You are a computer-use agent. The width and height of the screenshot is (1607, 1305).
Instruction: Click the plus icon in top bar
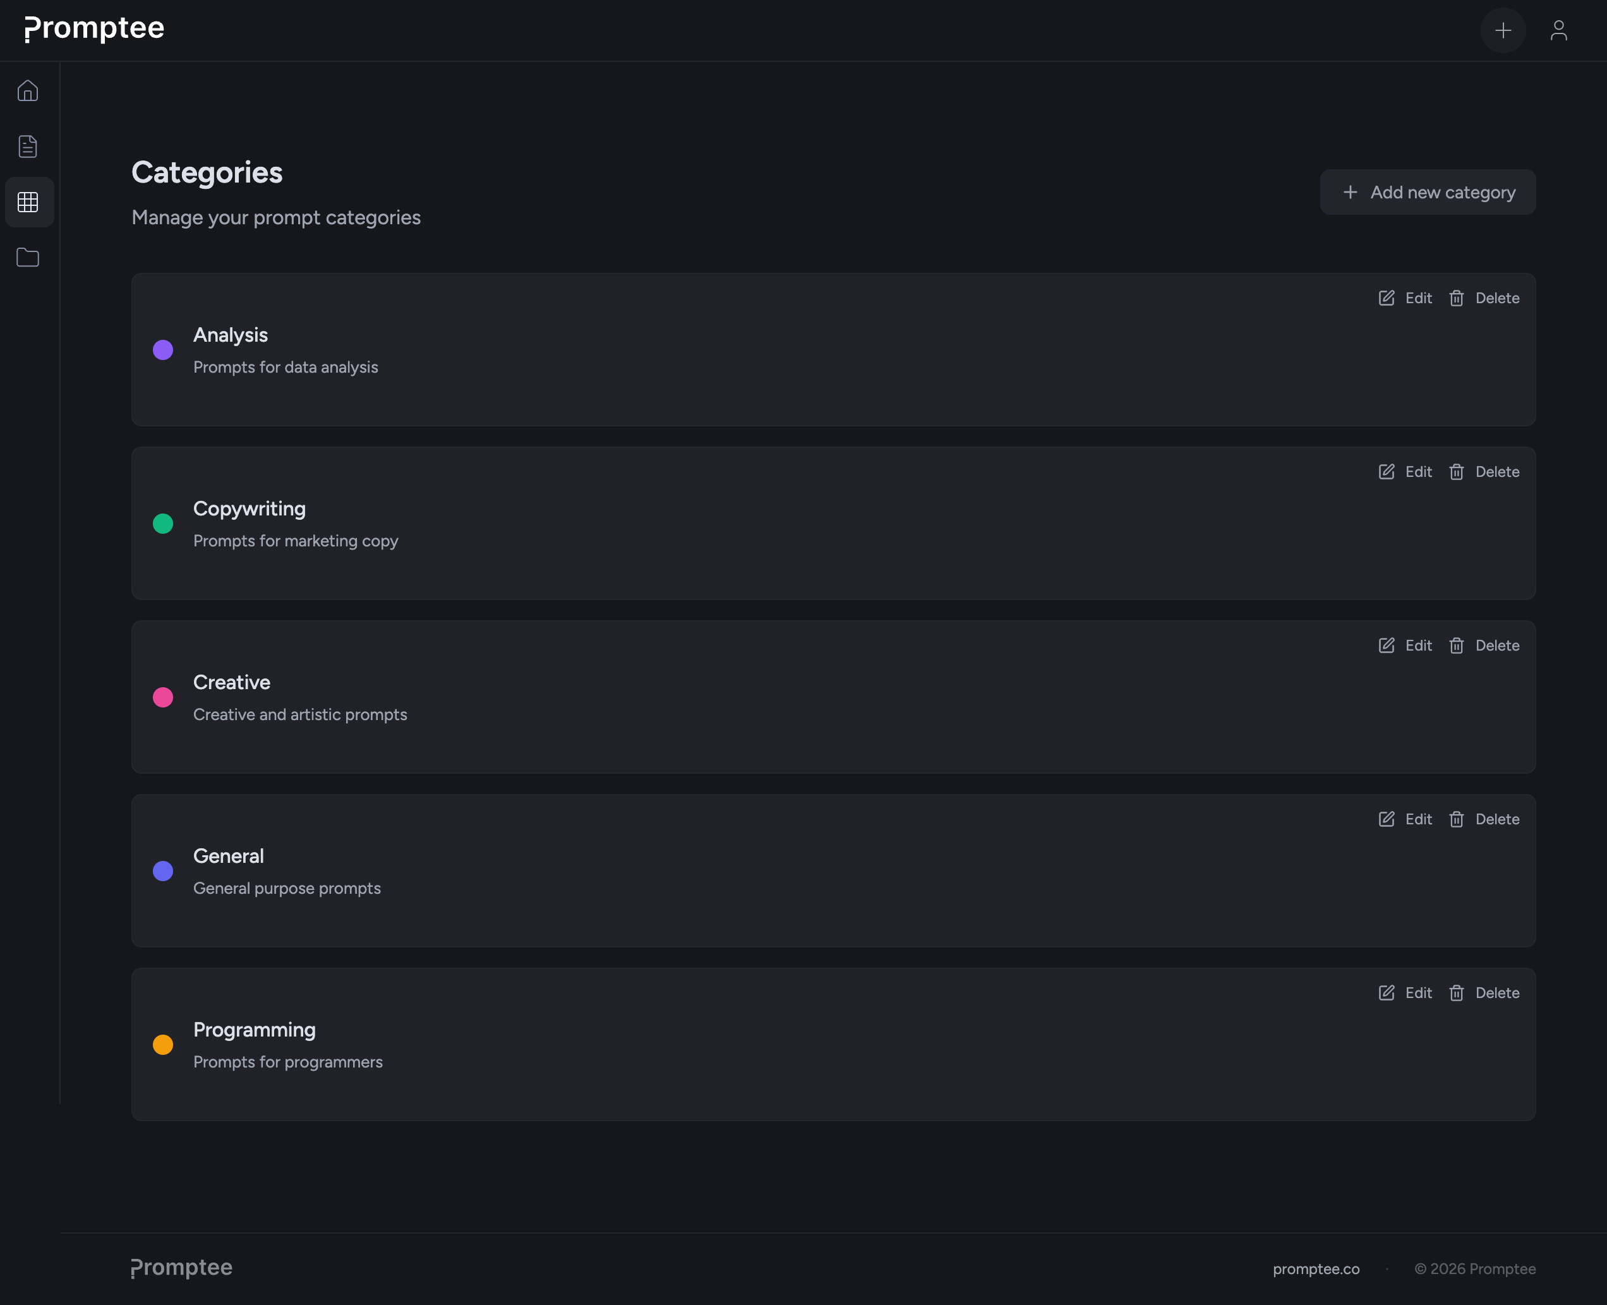1503,30
